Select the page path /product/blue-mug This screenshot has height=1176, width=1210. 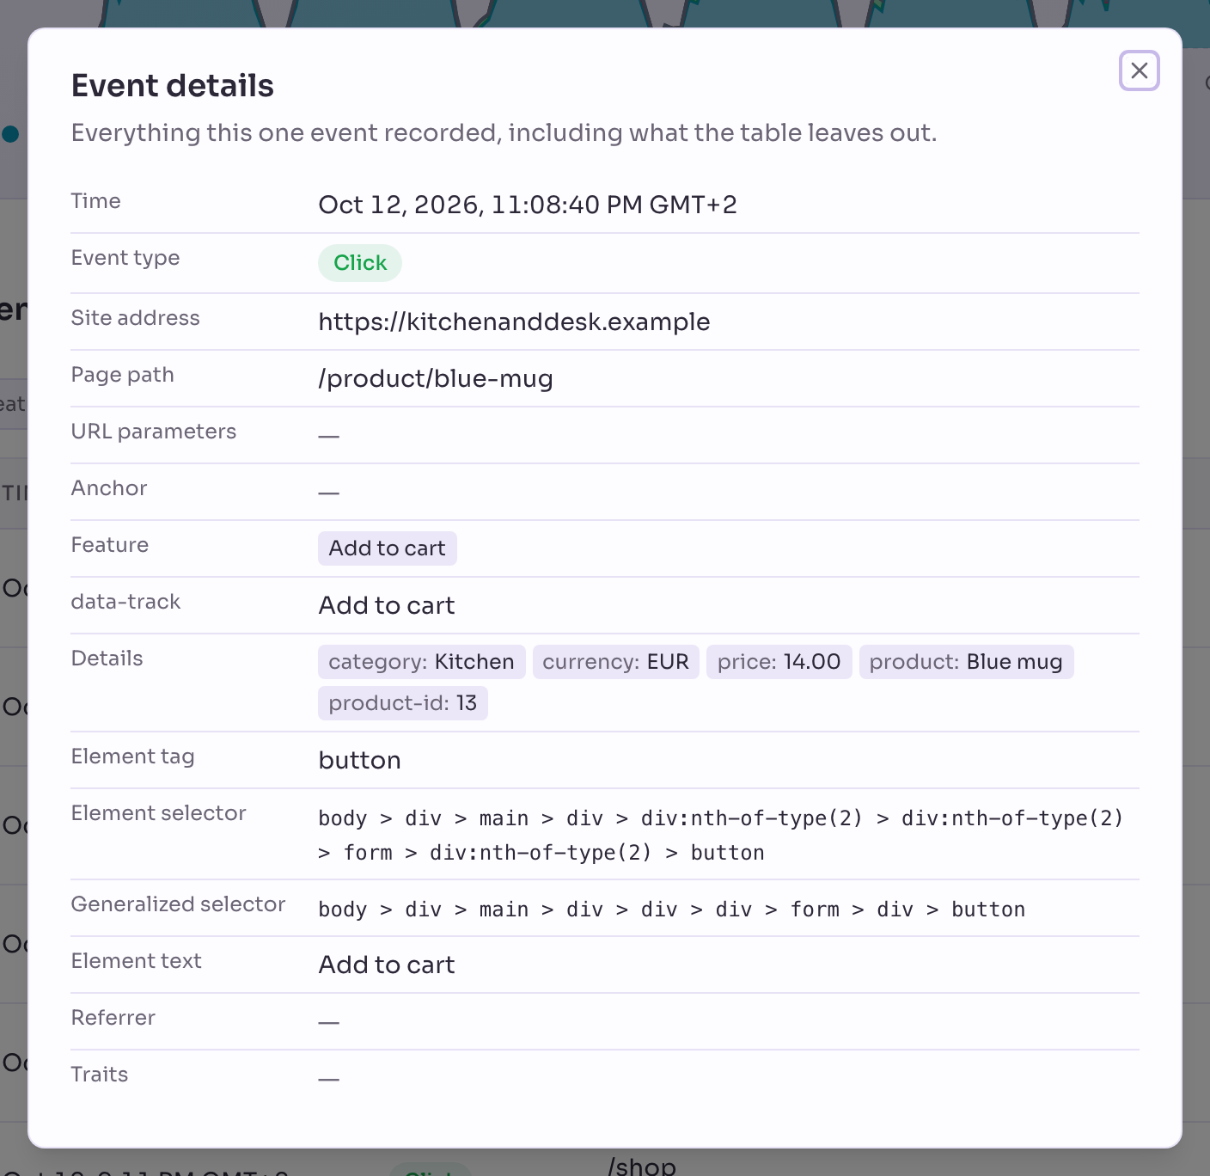(436, 378)
